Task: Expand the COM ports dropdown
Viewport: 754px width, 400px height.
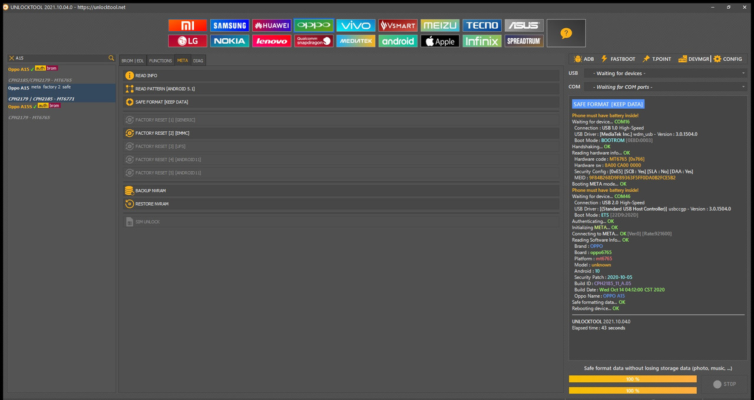Action: point(666,87)
